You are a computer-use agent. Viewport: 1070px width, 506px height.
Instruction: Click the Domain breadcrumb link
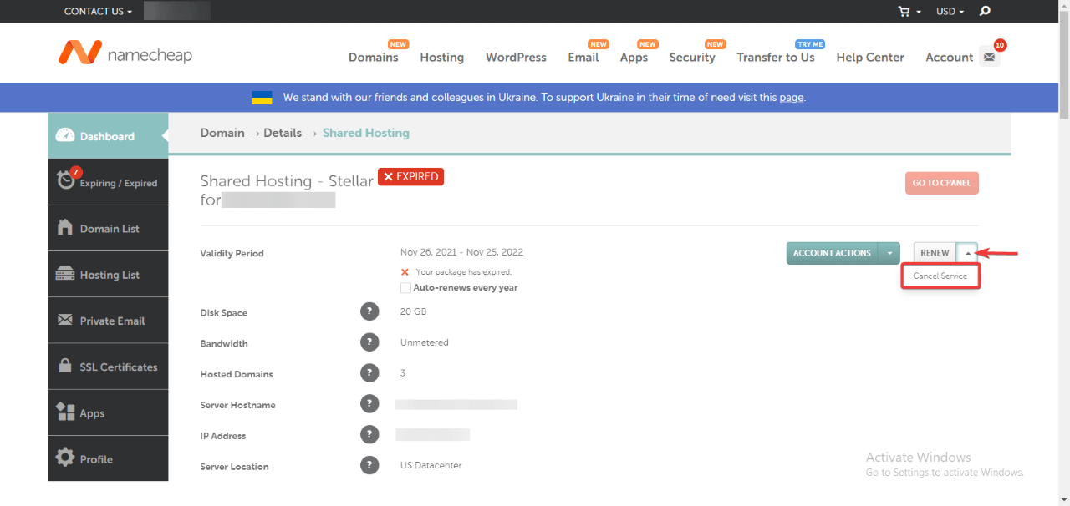pos(222,133)
